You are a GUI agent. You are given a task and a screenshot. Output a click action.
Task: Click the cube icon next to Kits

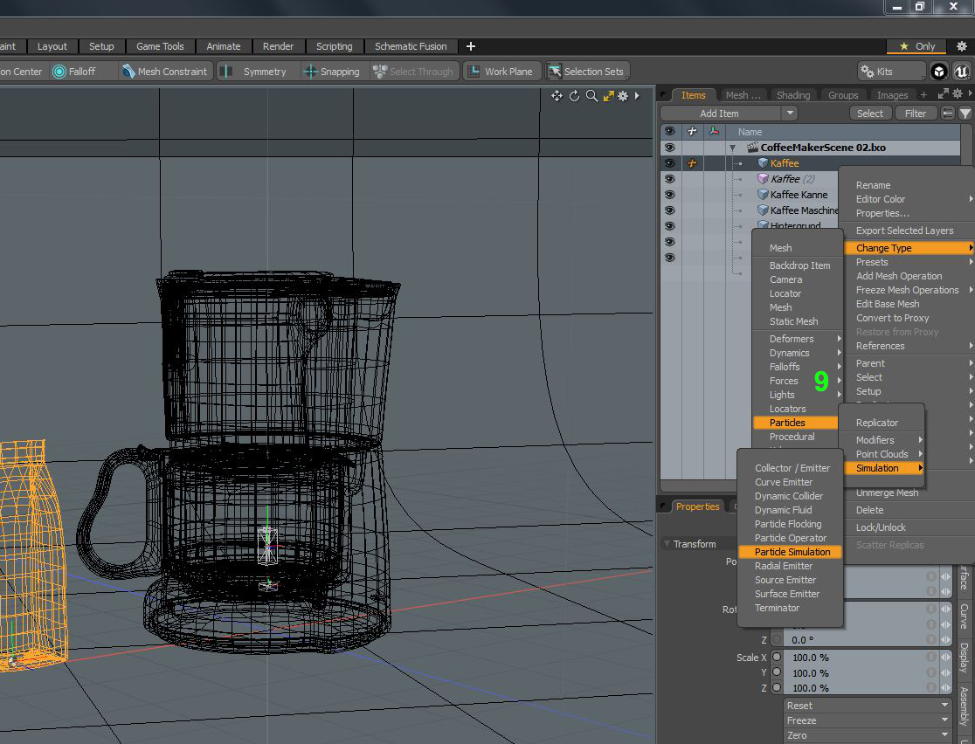938,72
